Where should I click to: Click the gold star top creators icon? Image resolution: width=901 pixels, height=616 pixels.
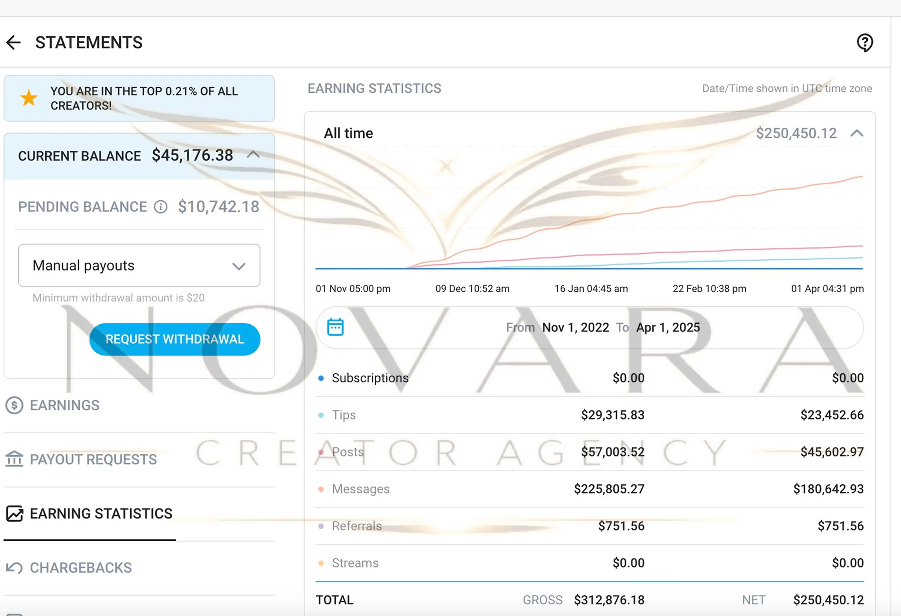click(29, 98)
